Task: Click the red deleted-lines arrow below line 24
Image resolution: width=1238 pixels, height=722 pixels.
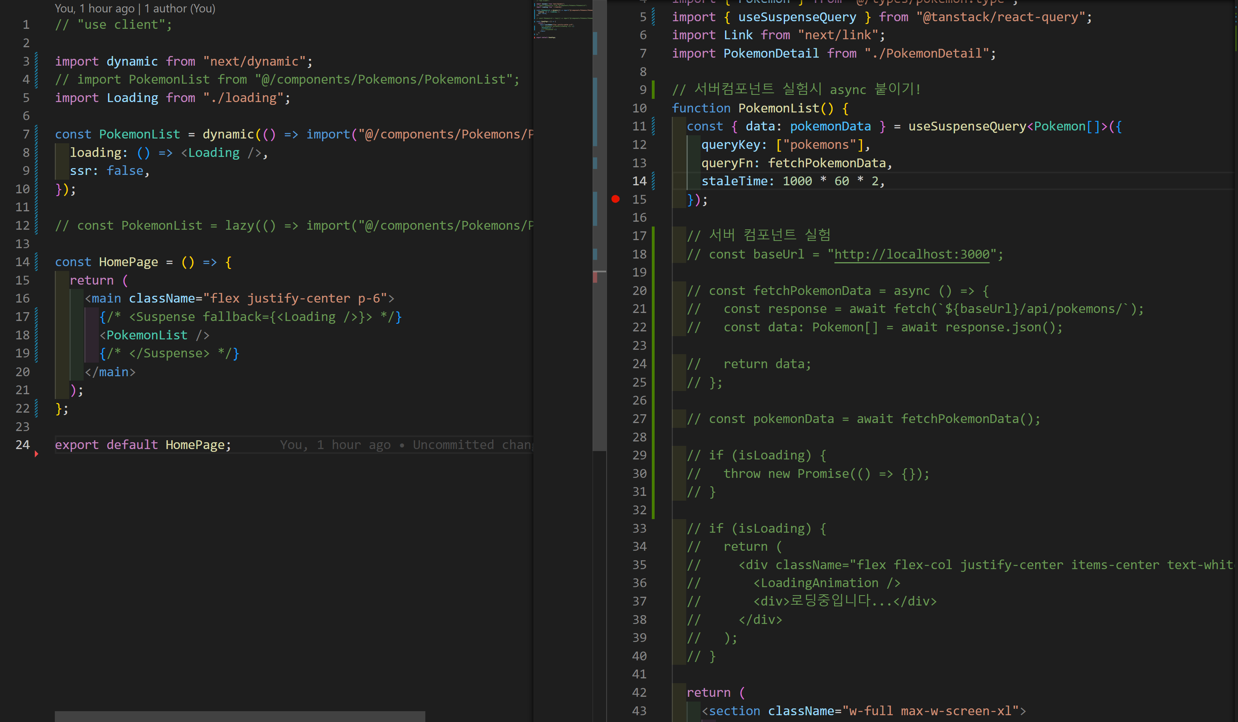Action: coord(36,454)
